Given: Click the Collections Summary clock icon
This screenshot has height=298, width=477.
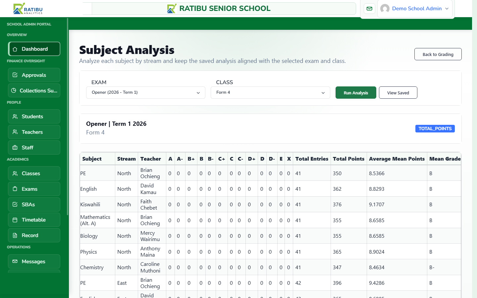Looking at the screenshot, I should pyautogui.click(x=14, y=90).
